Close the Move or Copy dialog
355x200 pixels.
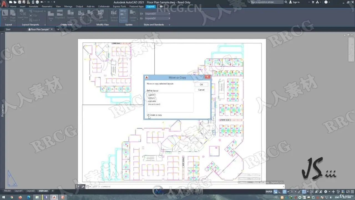coord(207,77)
